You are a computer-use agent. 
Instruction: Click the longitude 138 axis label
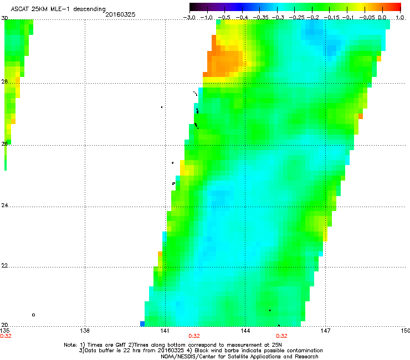click(85, 331)
